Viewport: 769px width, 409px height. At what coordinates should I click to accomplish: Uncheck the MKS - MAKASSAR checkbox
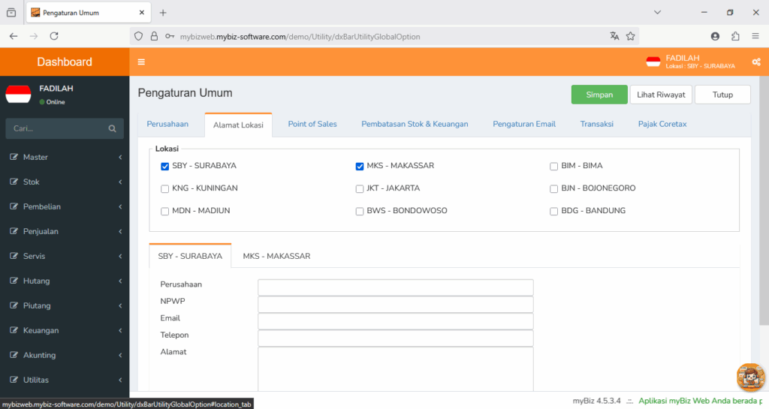pos(360,167)
